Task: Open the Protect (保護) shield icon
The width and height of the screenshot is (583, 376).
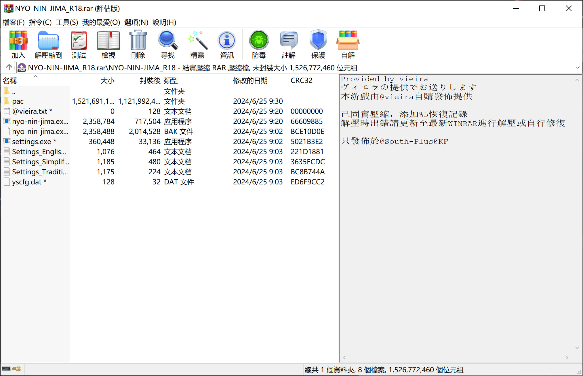Action: pyautogui.click(x=318, y=44)
